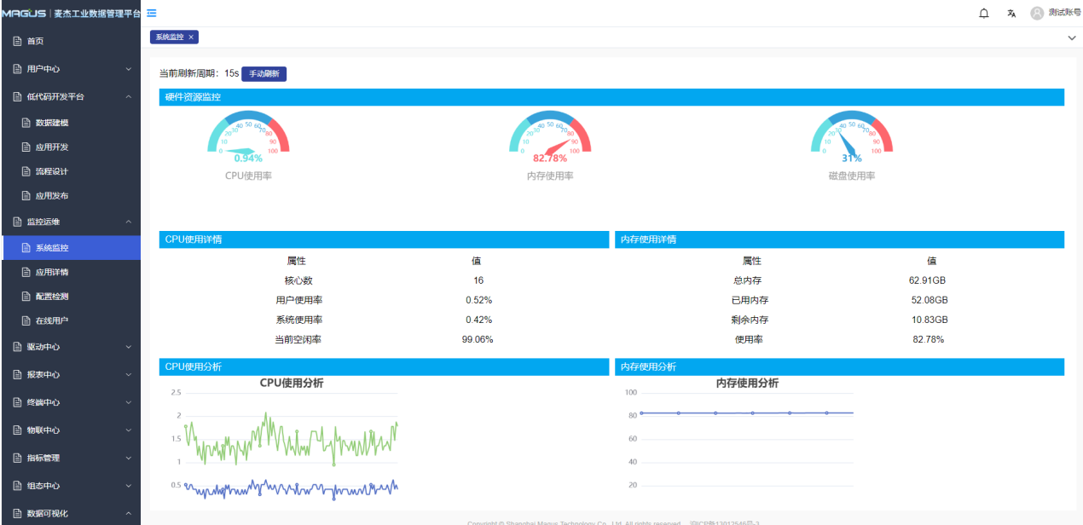
Task: Close the 系统监控 tab
Action: pos(192,37)
